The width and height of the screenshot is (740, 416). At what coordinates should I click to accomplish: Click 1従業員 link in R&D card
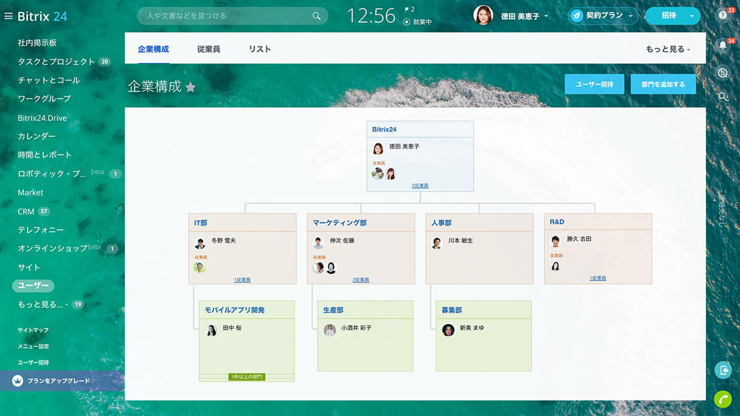pyautogui.click(x=598, y=279)
